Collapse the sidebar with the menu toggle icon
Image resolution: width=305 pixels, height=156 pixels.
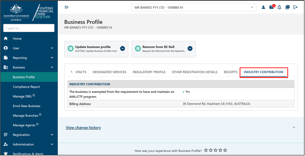[66, 7]
